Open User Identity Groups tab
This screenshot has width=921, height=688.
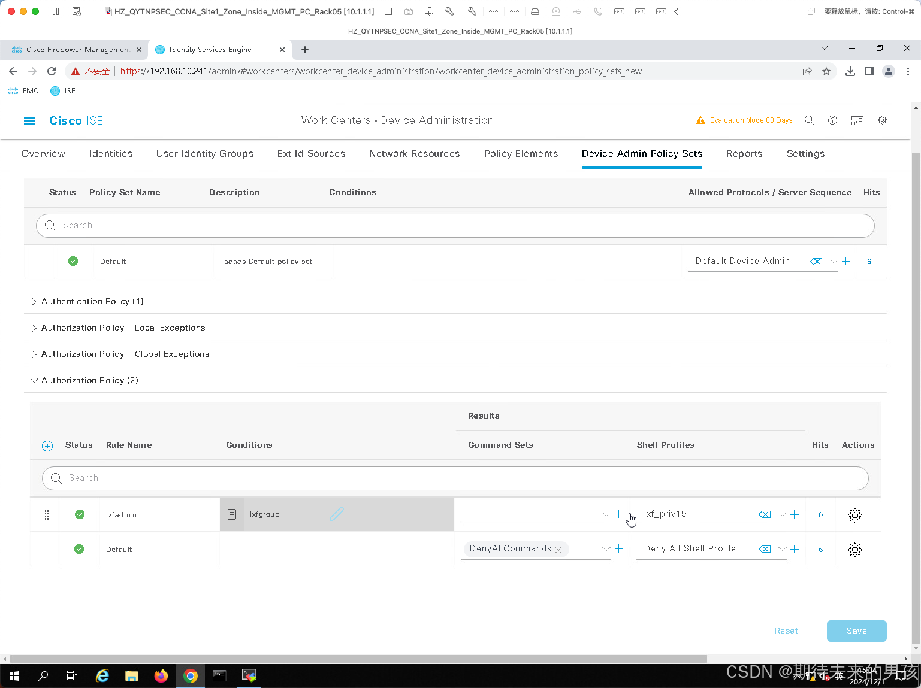[x=205, y=154]
